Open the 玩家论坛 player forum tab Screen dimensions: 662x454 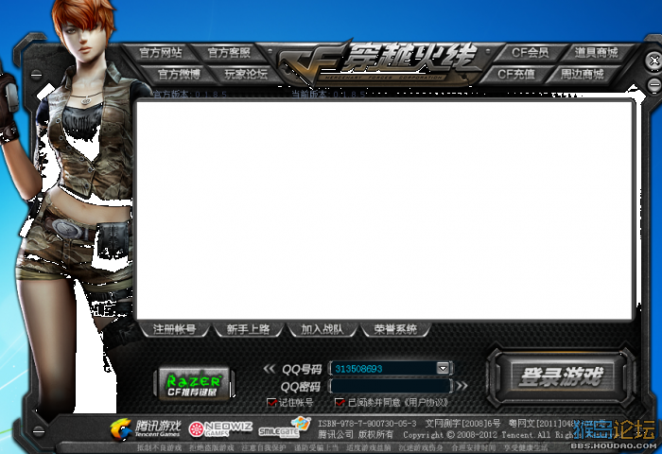pyautogui.click(x=246, y=74)
